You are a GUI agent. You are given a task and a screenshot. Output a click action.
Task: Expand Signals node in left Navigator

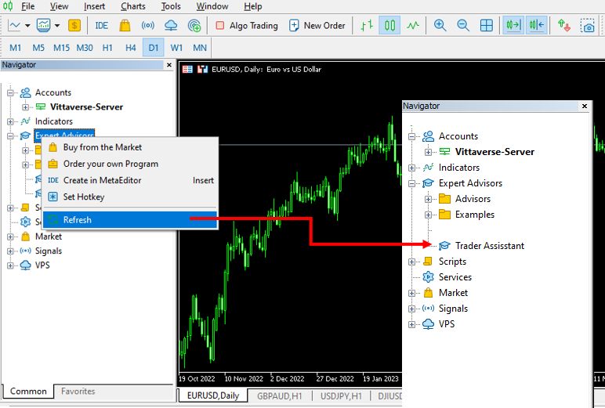(10, 251)
